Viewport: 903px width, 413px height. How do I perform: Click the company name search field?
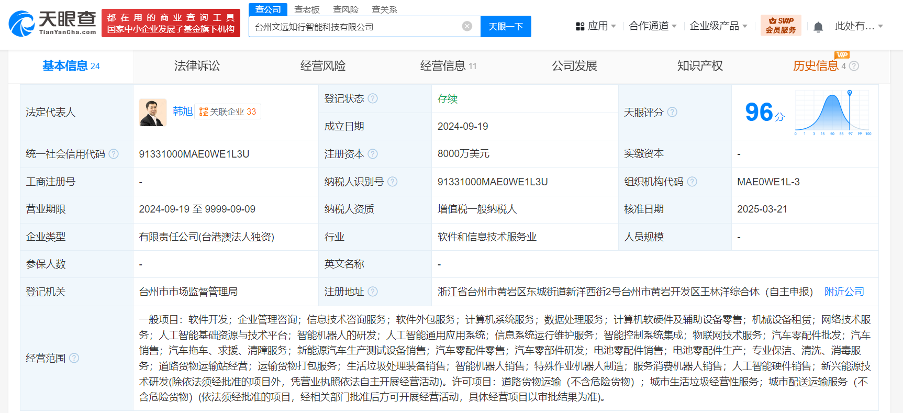(x=356, y=27)
